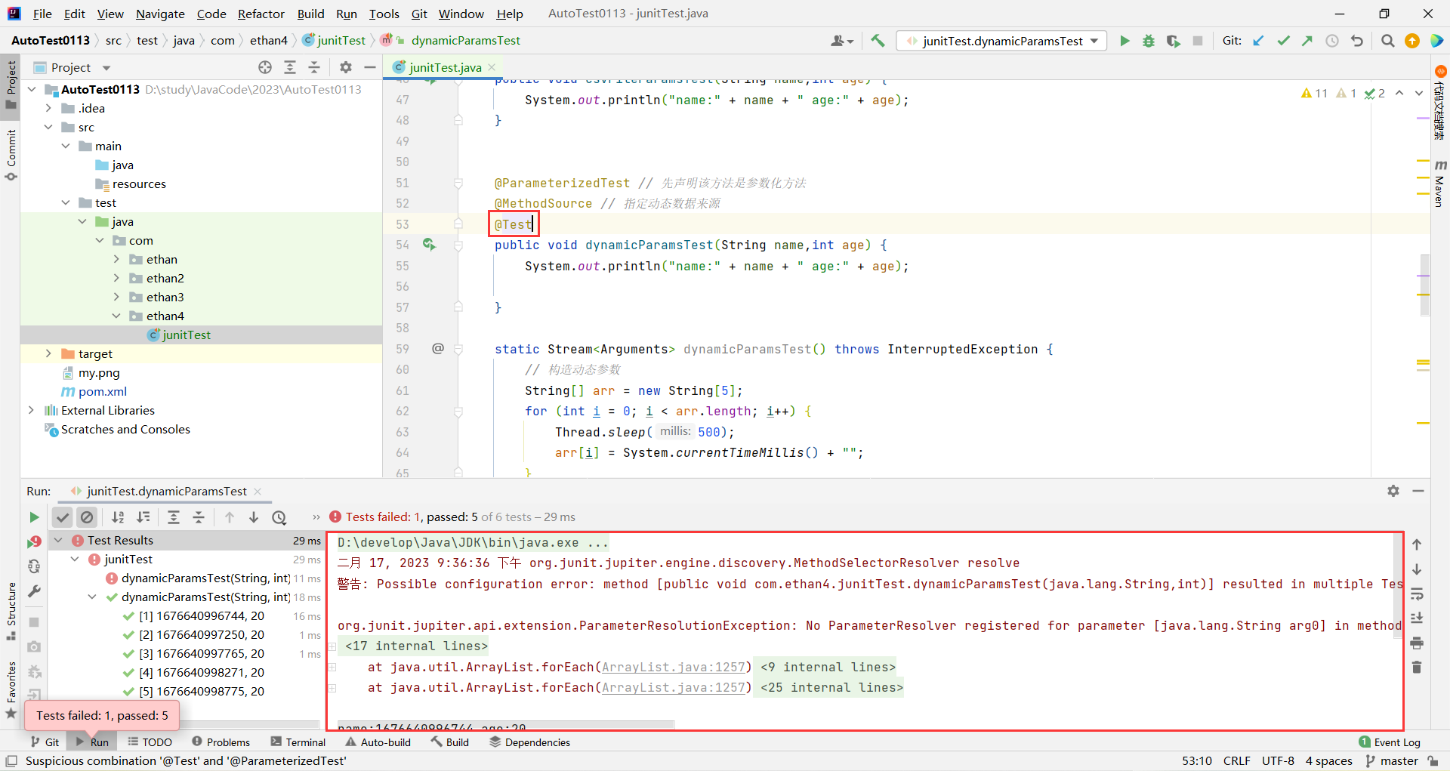Toggle Show Passed tests checkmark button
Screen dimensions: 1450x771
click(x=63, y=517)
